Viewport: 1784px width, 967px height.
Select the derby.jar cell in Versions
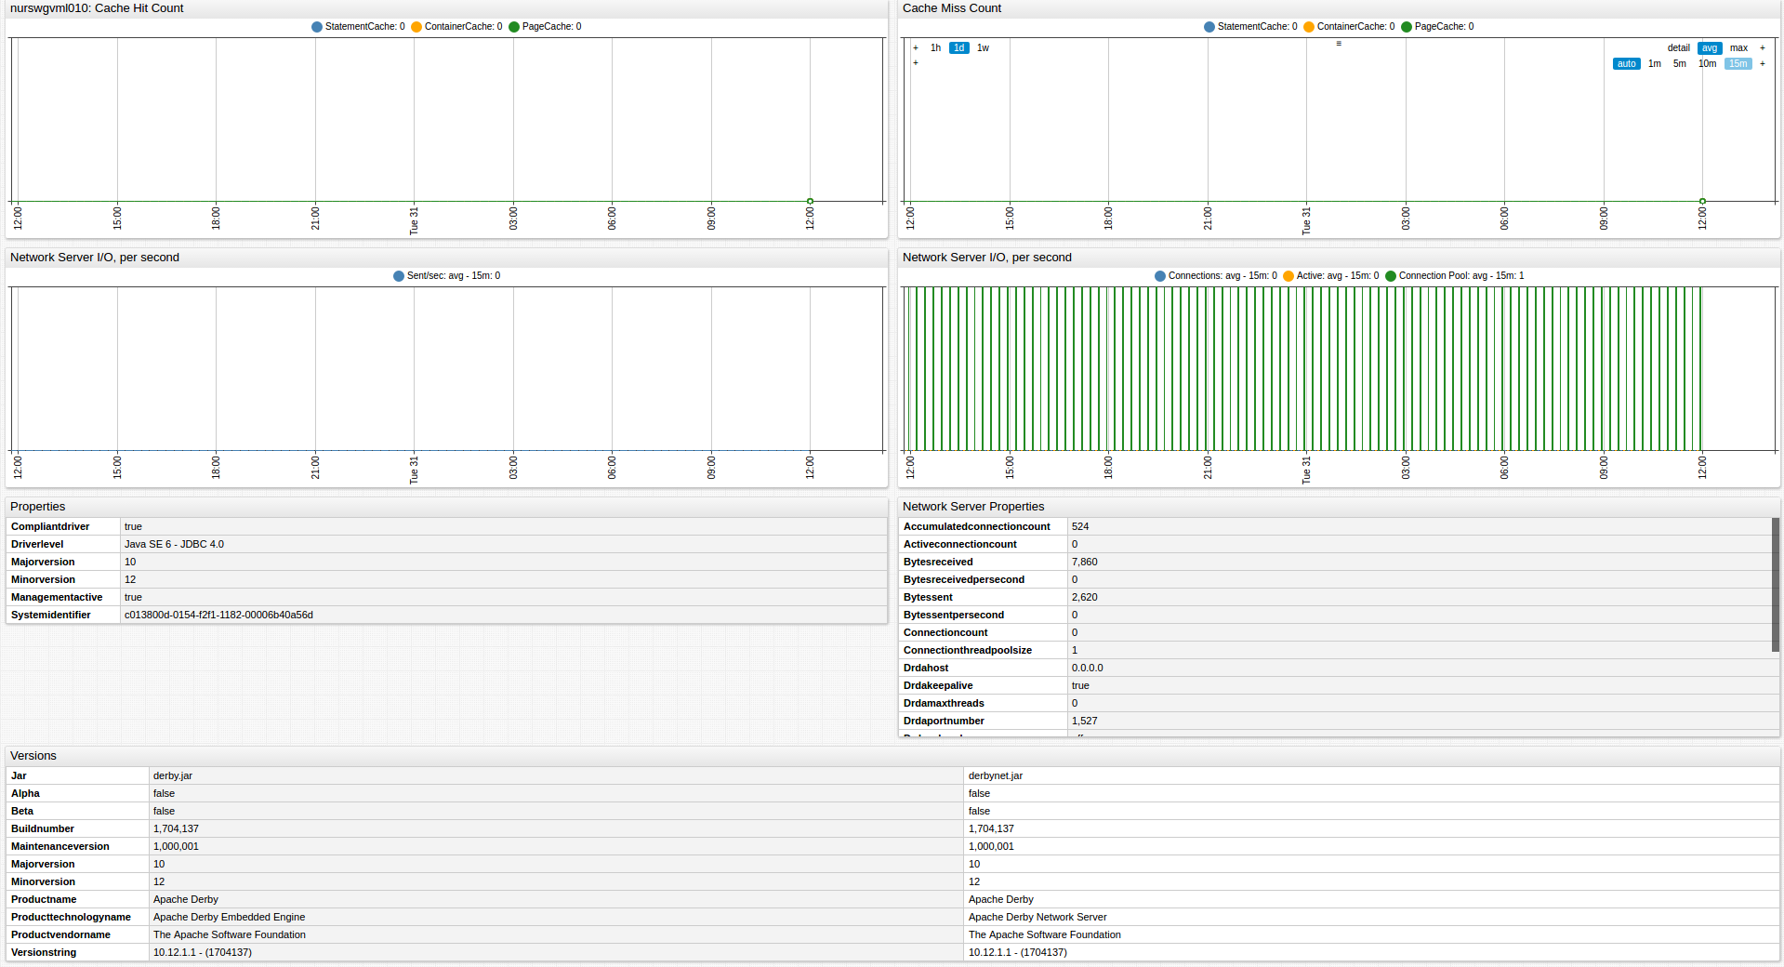coord(556,775)
